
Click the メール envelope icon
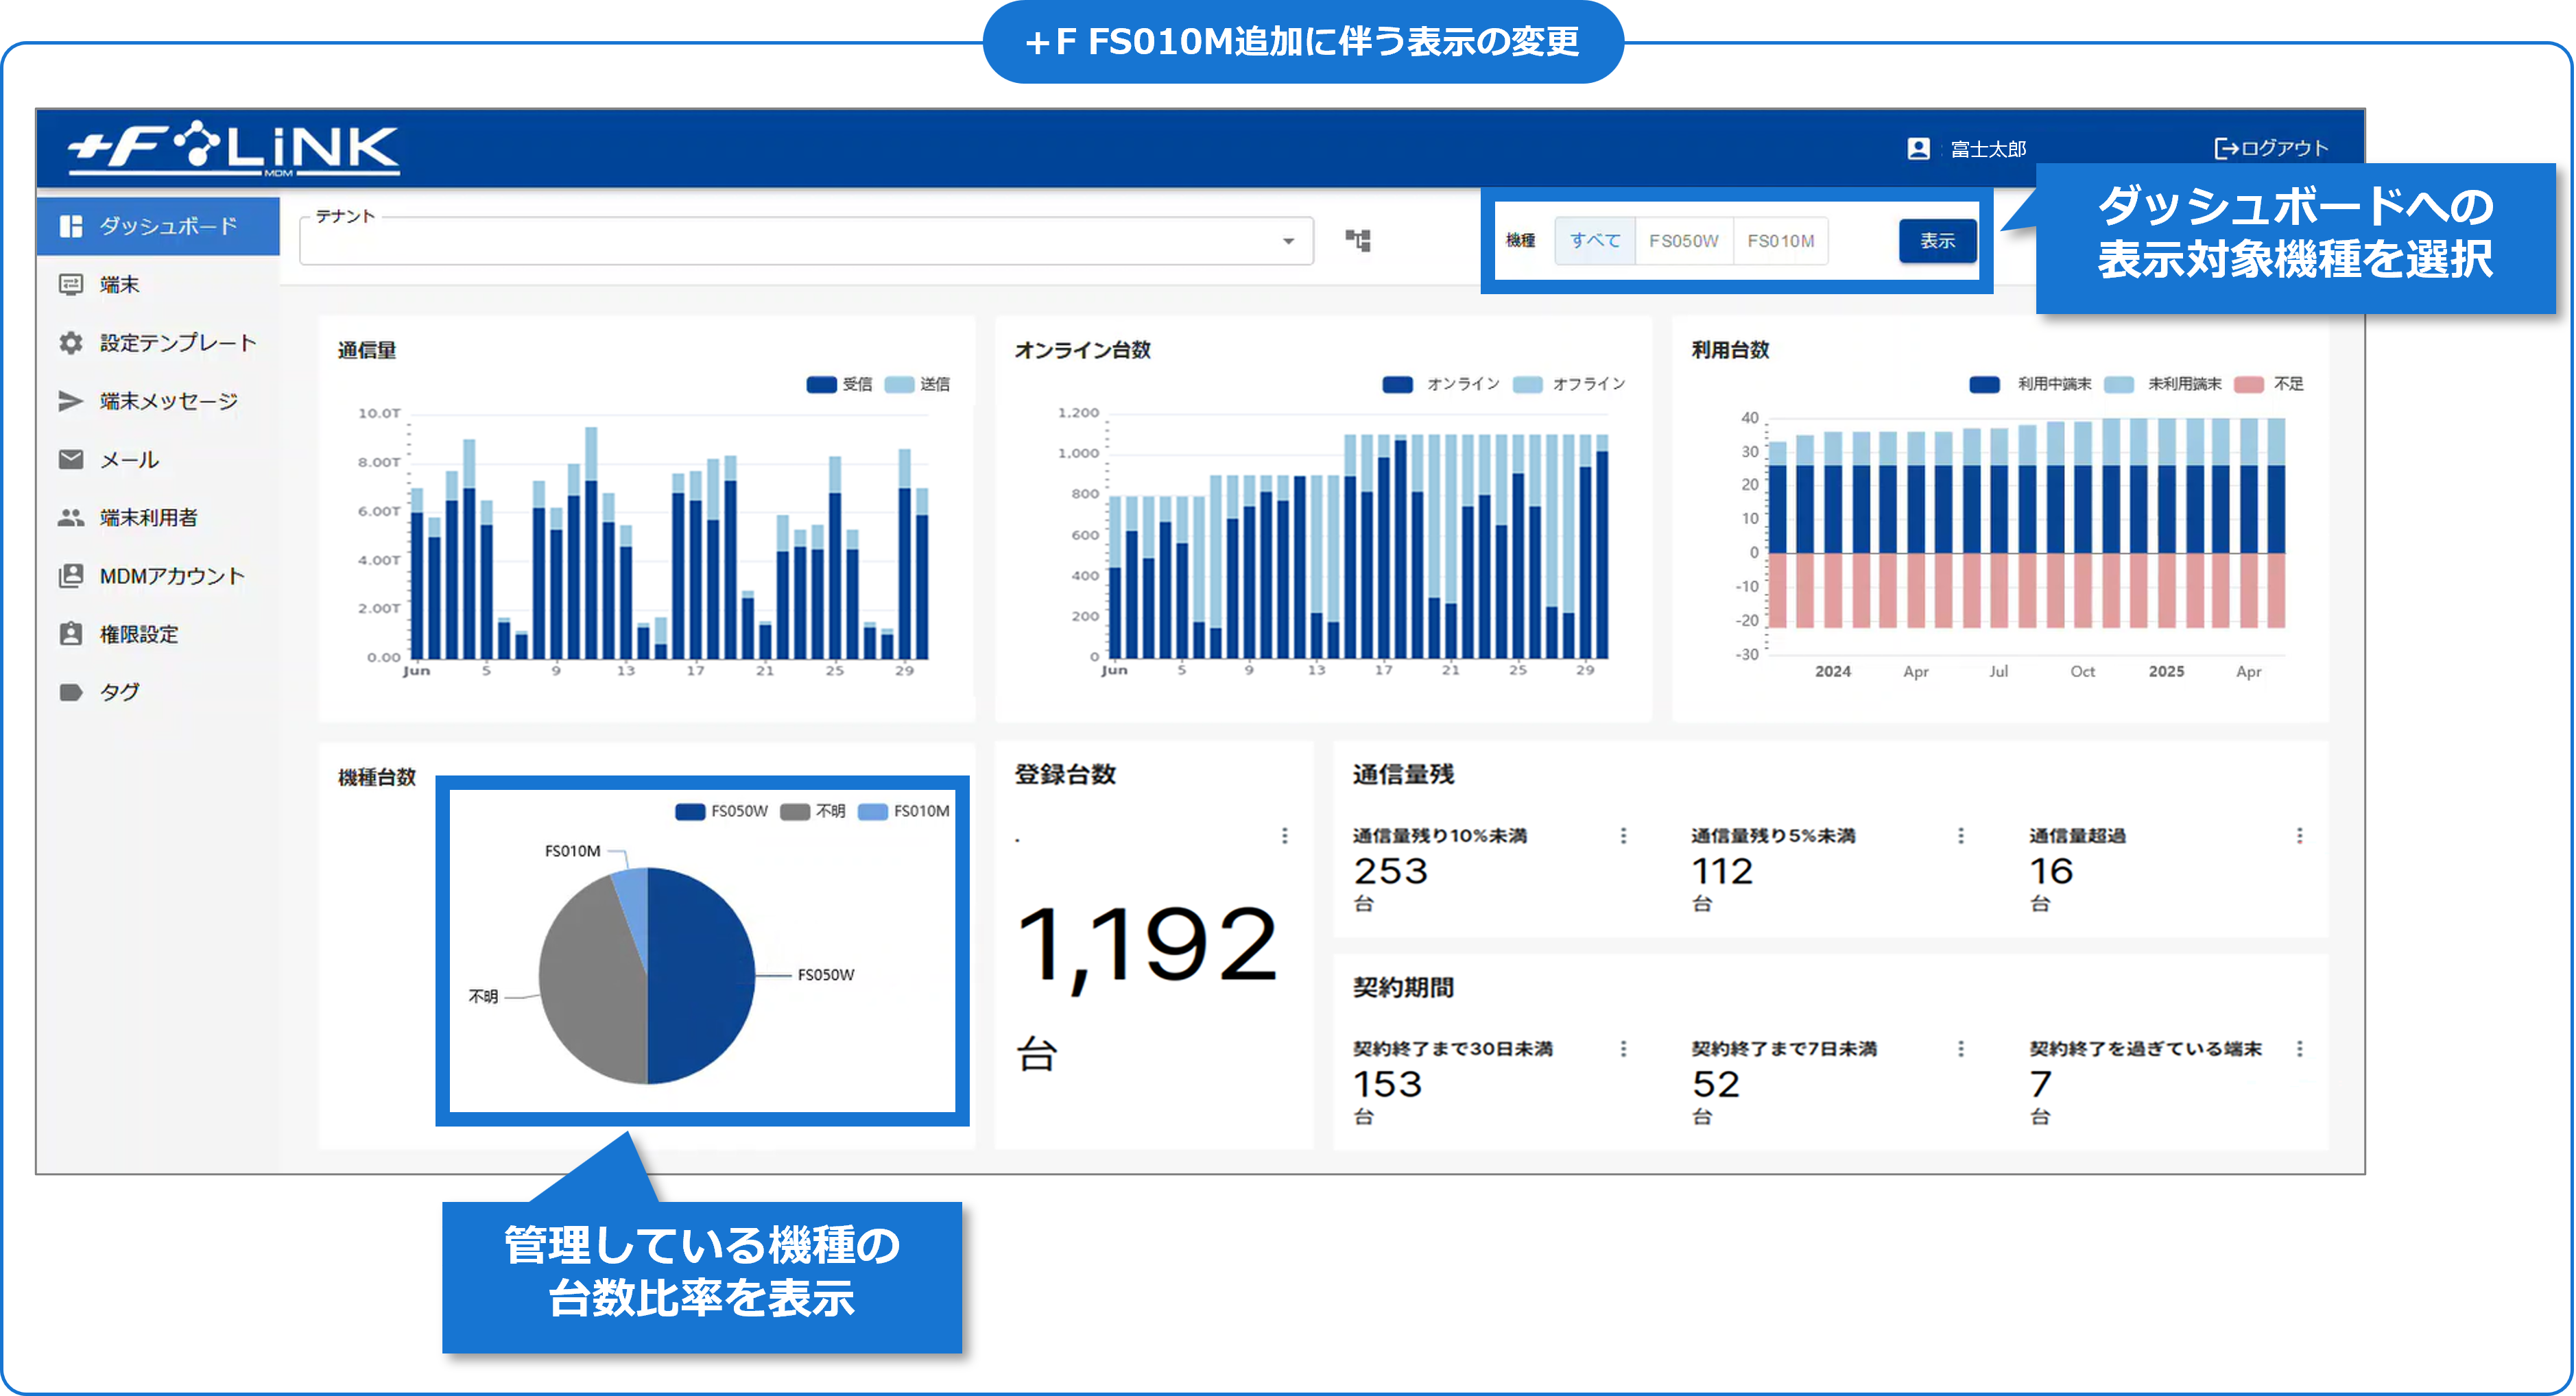(70, 459)
